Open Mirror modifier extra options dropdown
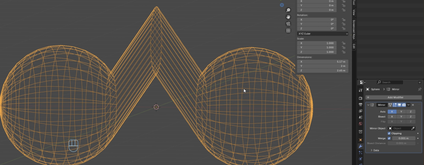Screen dimensions: 424x165 click(x=408, y=105)
